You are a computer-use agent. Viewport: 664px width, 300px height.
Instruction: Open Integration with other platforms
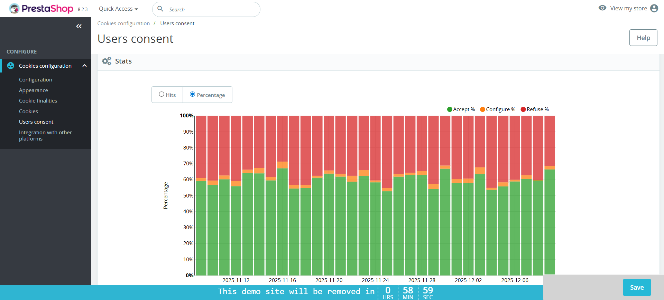click(45, 135)
